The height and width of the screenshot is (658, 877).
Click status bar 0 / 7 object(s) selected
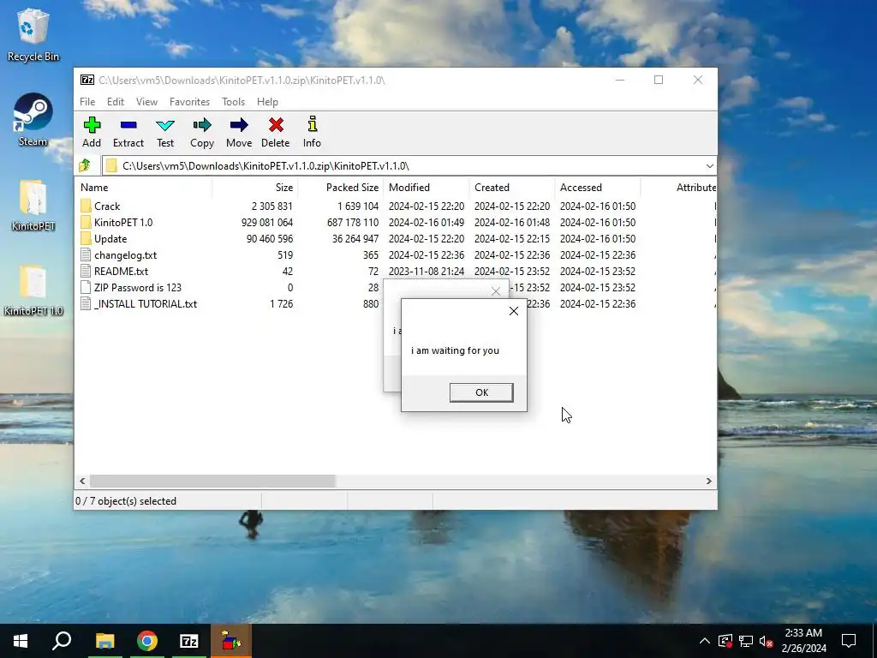[126, 500]
